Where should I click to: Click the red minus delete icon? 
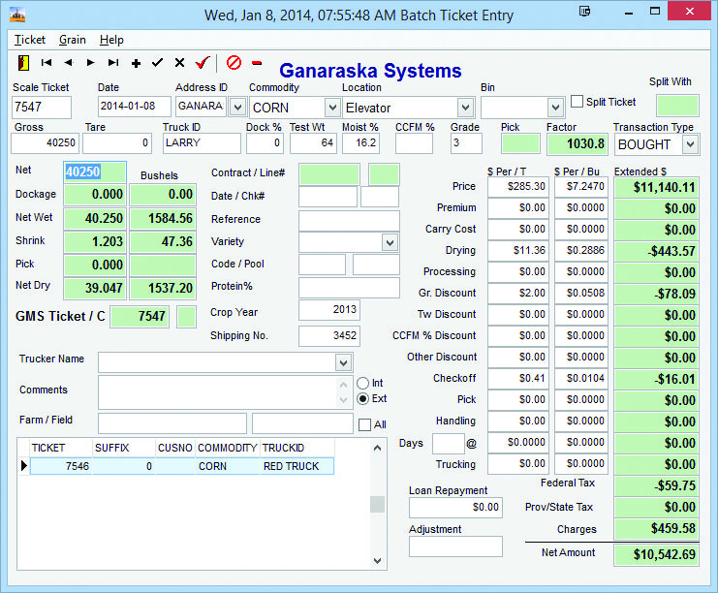[x=257, y=63]
